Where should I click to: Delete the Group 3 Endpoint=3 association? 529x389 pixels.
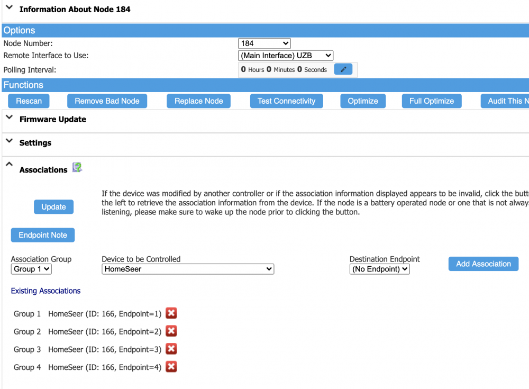(171, 349)
